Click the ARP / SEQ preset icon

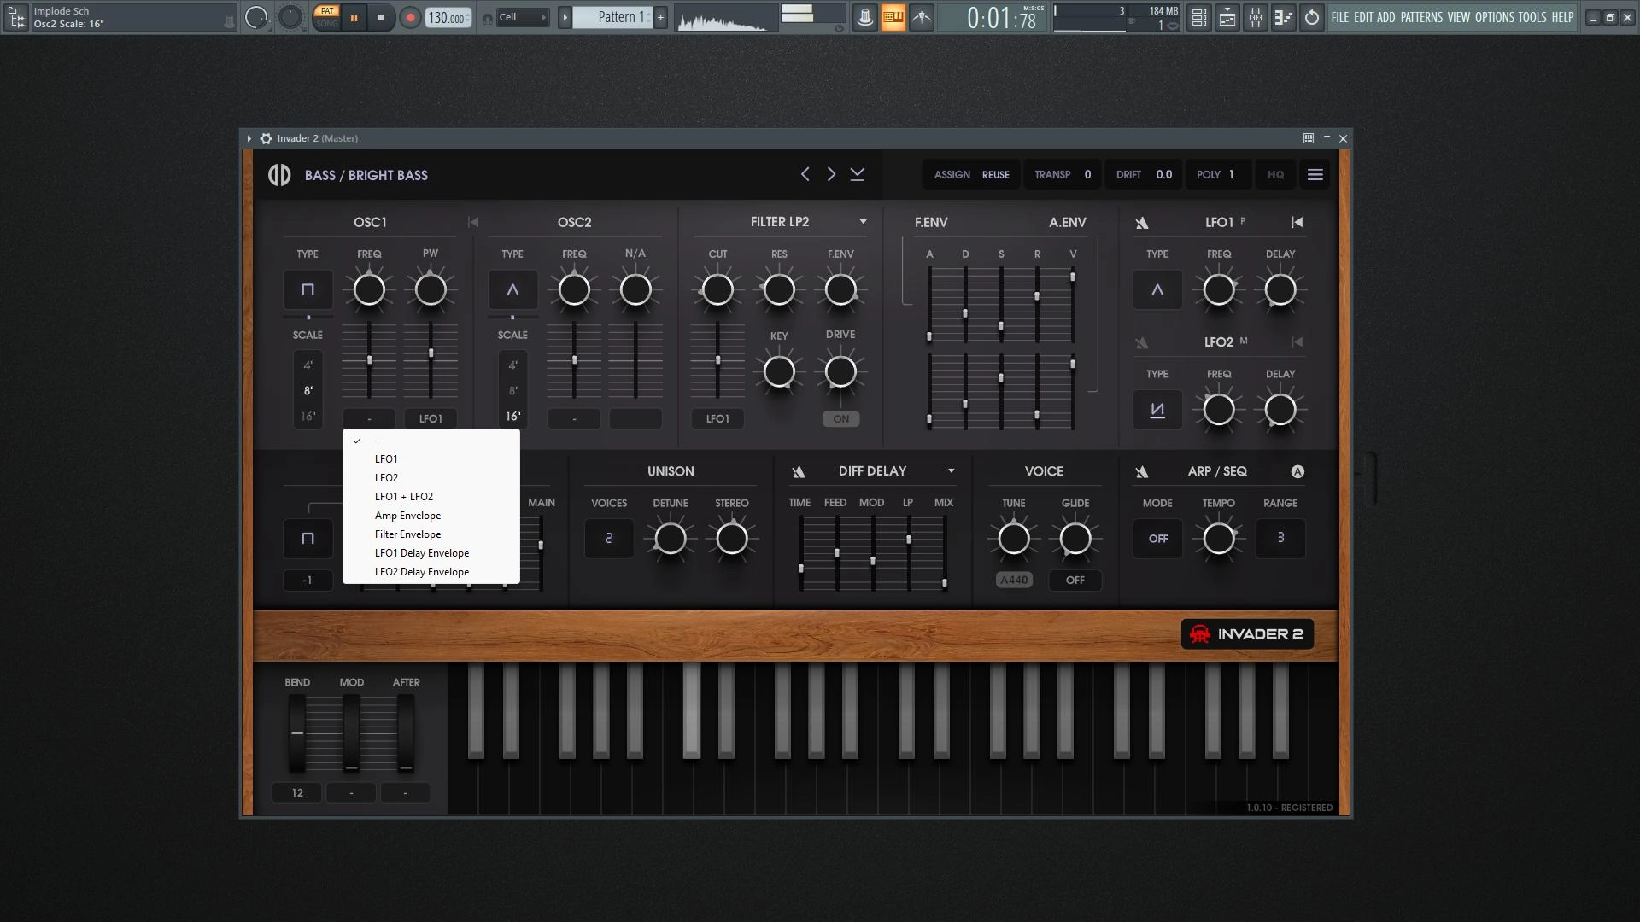1142,472
